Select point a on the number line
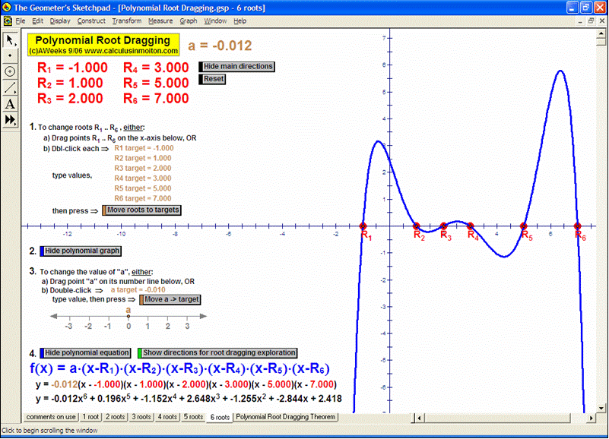The height and width of the screenshot is (439, 609). pos(128,314)
